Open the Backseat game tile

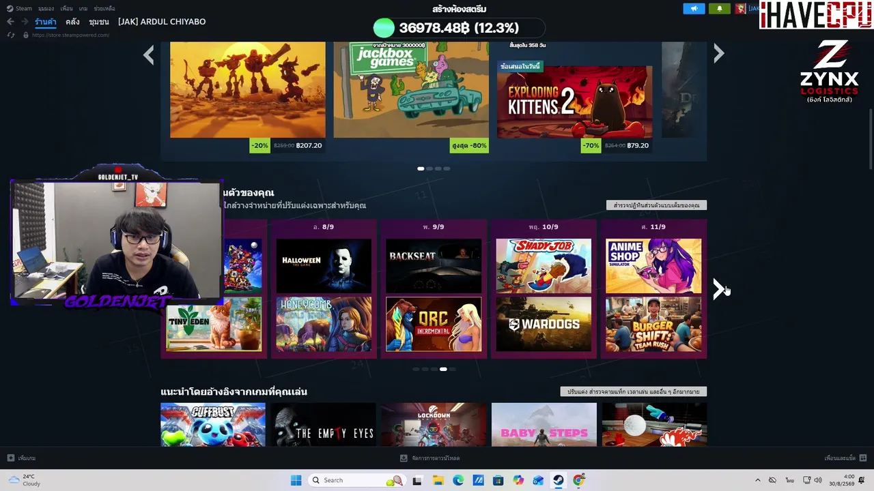[434, 266]
